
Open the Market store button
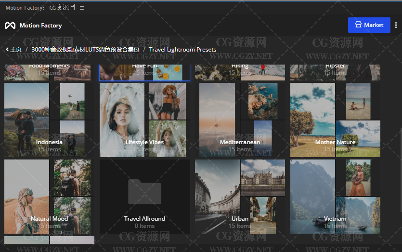pos(369,25)
